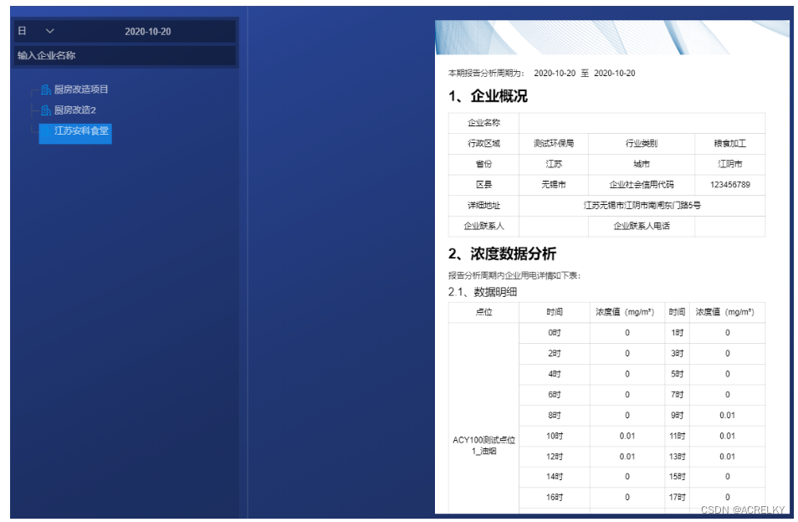Click the 0.01 concentration value for 10时
Image resolution: width=798 pixels, height=522 pixels.
[627, 436]
